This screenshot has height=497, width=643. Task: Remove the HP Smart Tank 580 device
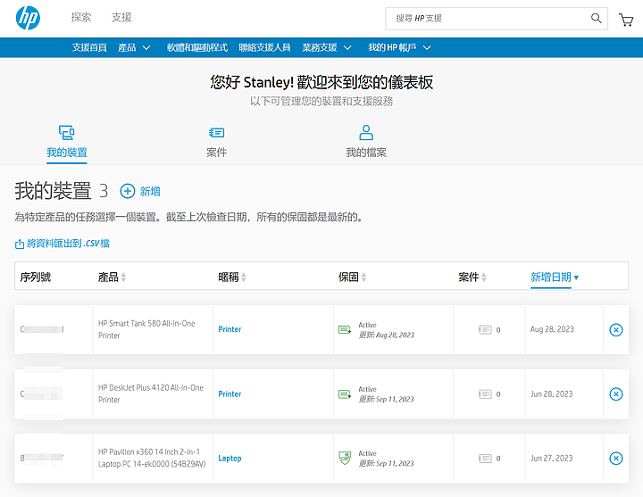click(x=616, y=329)
